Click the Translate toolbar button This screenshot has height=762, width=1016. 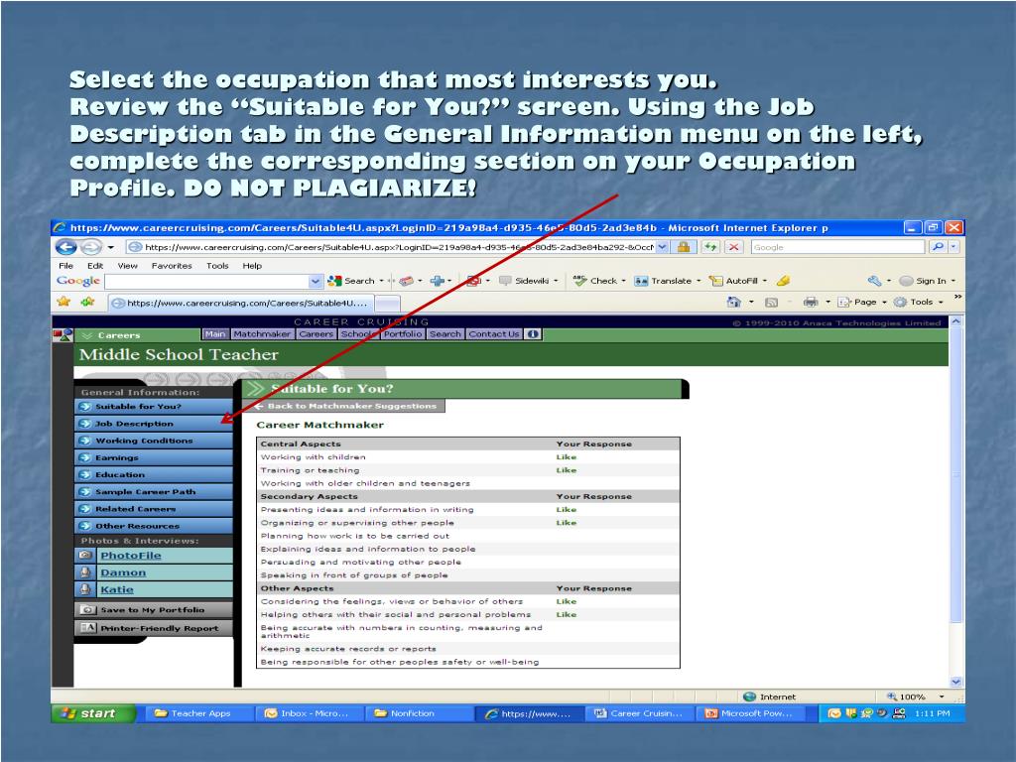coord(663,281)
